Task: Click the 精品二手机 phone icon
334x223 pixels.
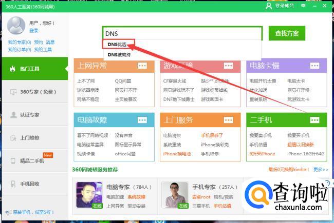Action: pyautogui.click(x=13, y=161)
